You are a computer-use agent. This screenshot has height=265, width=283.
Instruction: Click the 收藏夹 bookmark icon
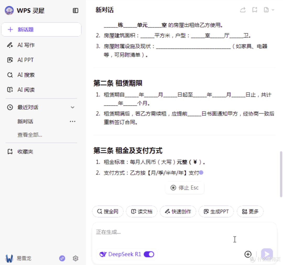10,152
